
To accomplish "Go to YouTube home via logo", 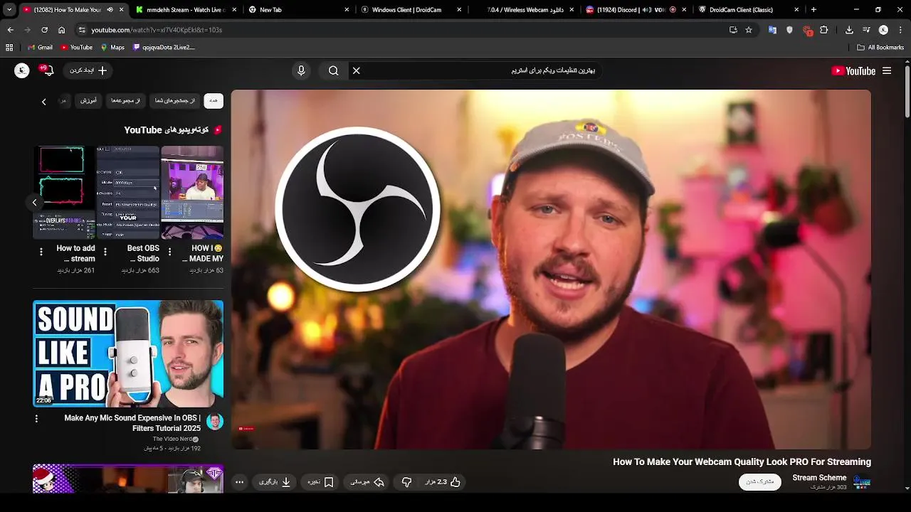I will click(x=853, y=70).
